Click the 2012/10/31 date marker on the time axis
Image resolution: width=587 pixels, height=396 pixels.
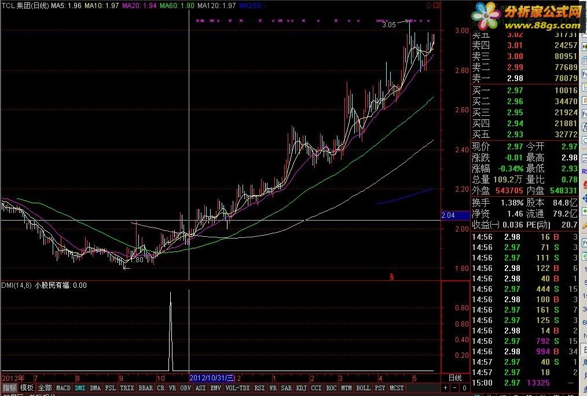click(x=212, y=378)
